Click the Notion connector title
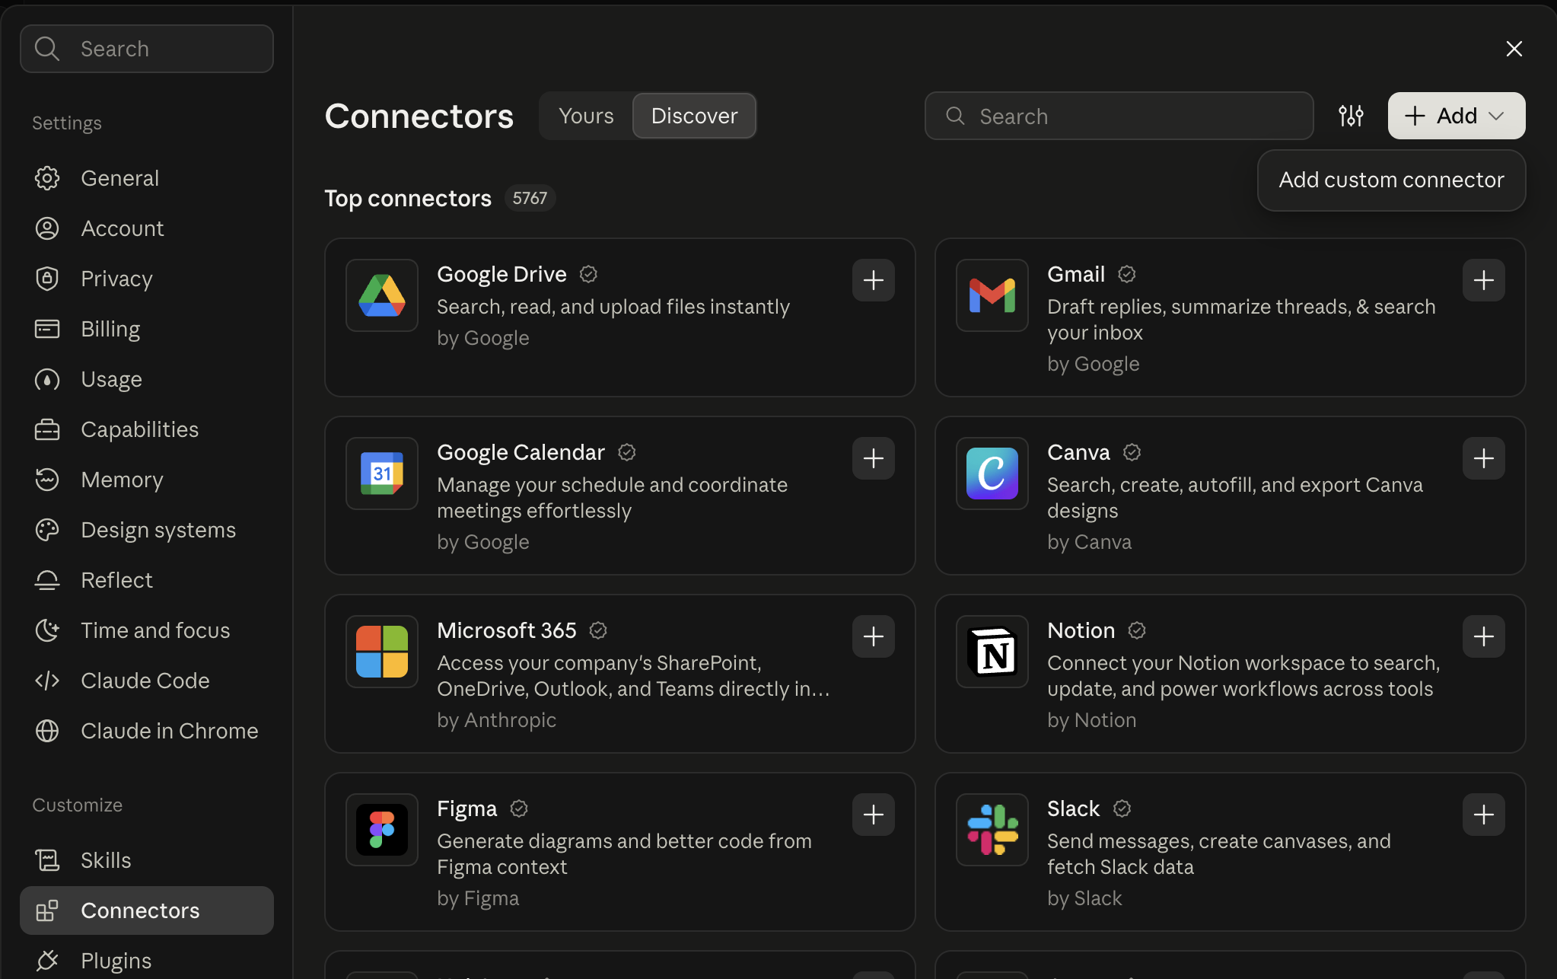Viewport: 1557px width, 979px height. [1081, 630]
